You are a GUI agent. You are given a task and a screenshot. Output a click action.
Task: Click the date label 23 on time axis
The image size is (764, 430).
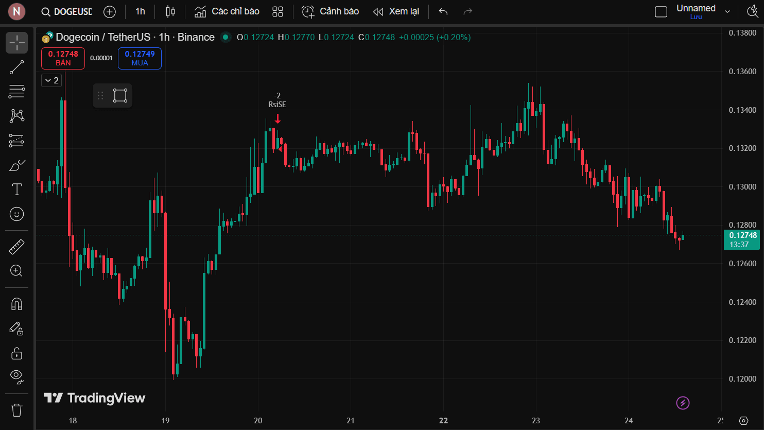536,421
